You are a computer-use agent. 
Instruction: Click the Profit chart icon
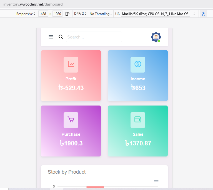click(x=71, y=65)
